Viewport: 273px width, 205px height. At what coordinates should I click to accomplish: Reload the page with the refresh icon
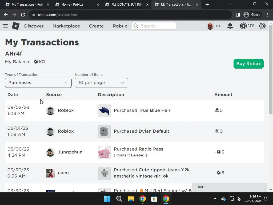click(x=23, y=15)
